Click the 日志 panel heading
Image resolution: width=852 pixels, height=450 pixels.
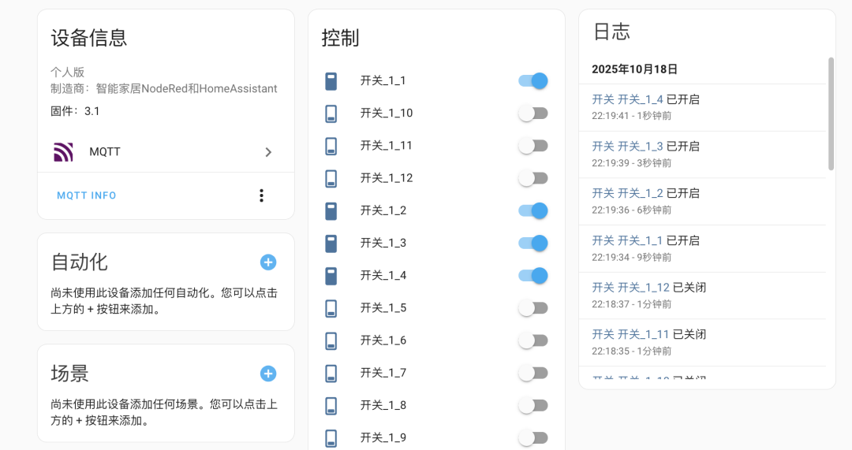click(x=611, y=32)
